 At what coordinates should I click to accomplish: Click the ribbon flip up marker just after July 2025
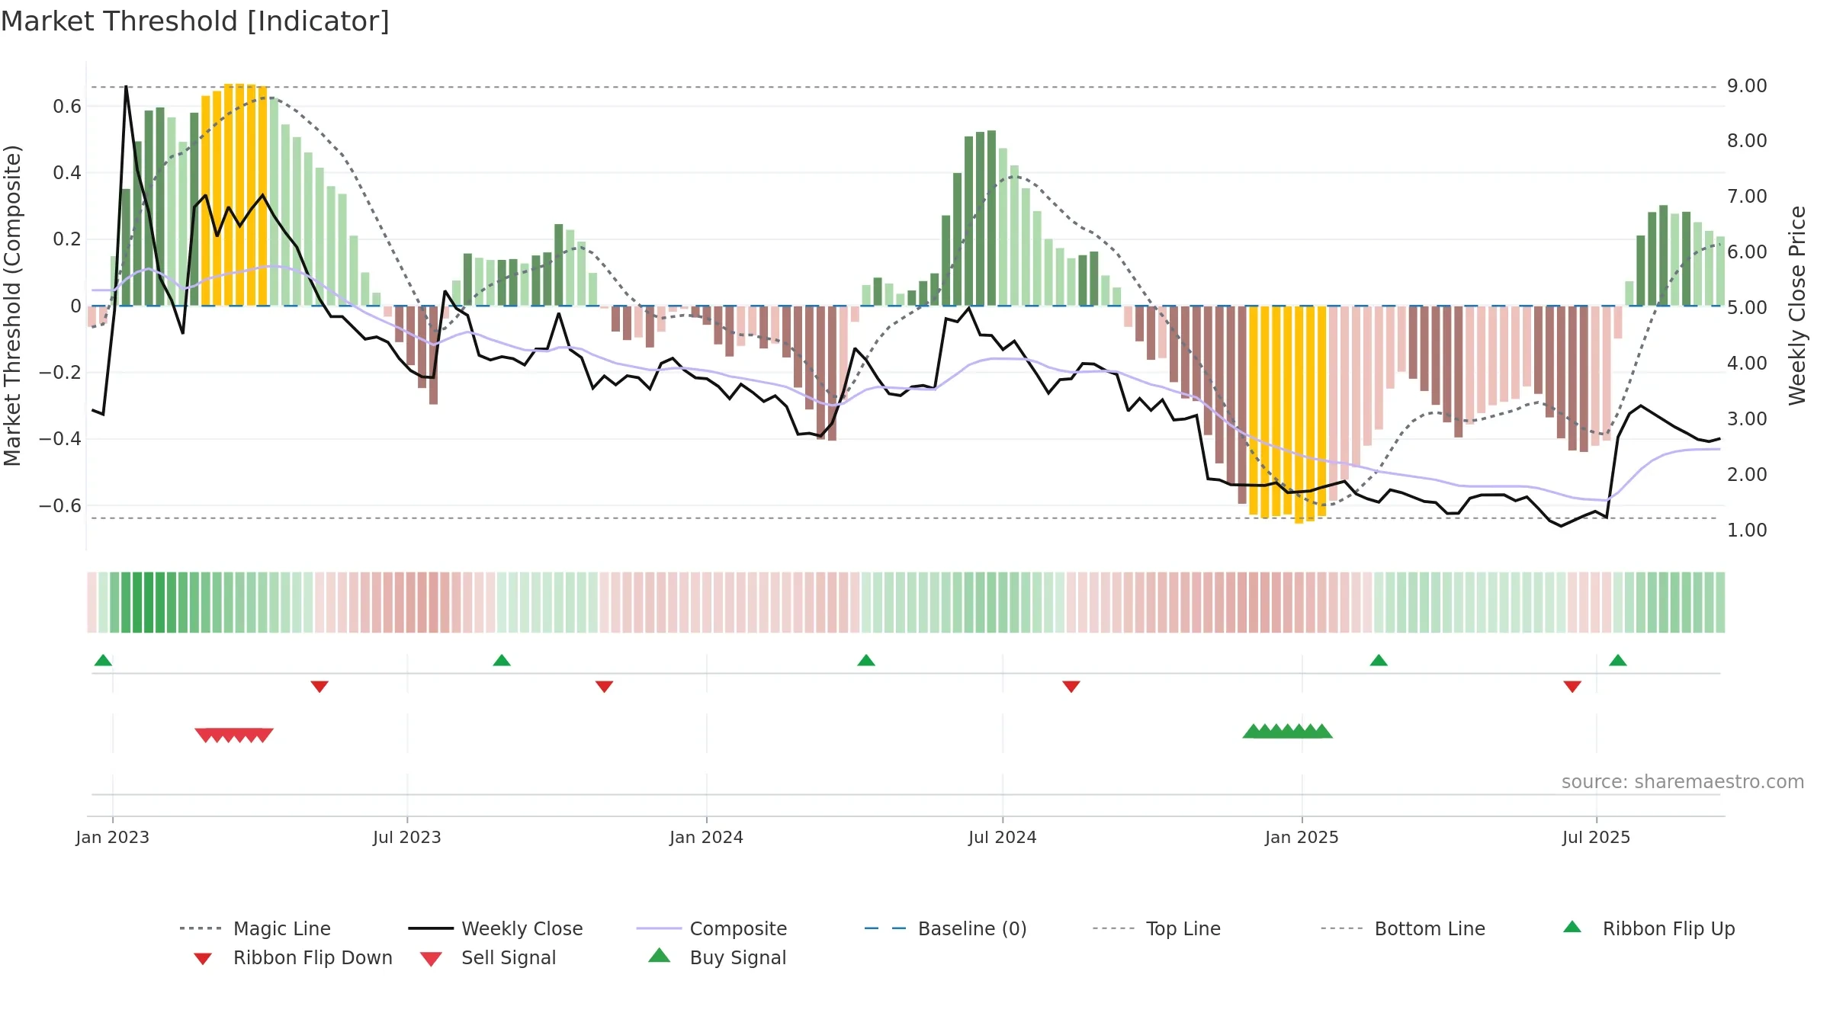1618,660
